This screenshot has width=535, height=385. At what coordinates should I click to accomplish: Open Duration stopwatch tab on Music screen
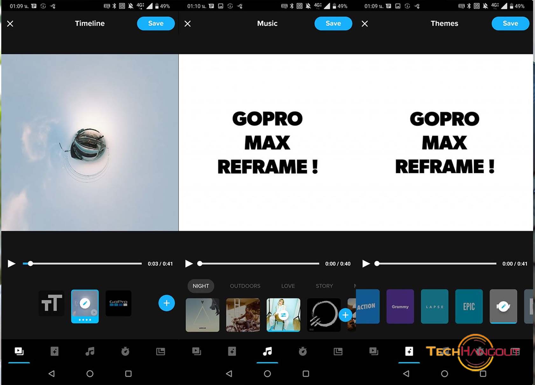pyautogui.click(x=303, y=351)
